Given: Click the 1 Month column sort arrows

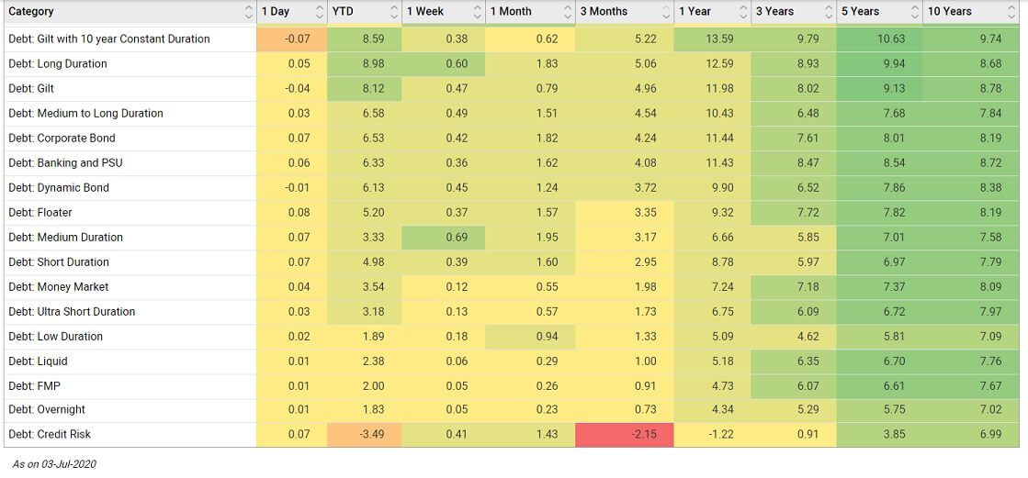Looking at the screenshot, I should click(569, 12).
